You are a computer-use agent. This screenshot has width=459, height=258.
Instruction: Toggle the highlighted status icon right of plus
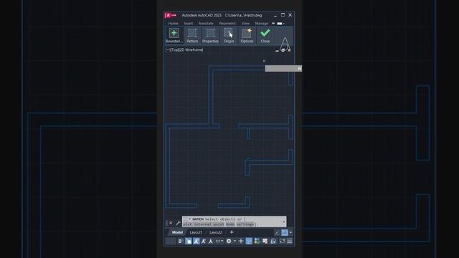(x=249, y=241)
